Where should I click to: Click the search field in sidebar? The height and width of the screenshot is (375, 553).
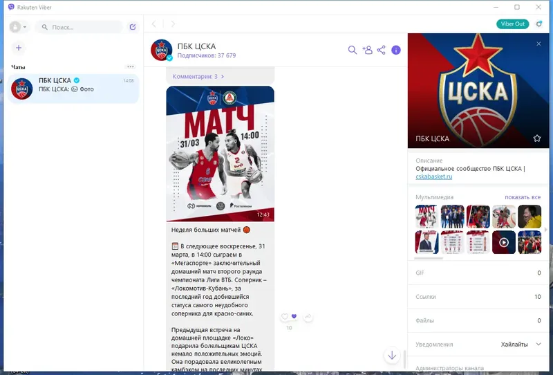(x=79, y=27)
